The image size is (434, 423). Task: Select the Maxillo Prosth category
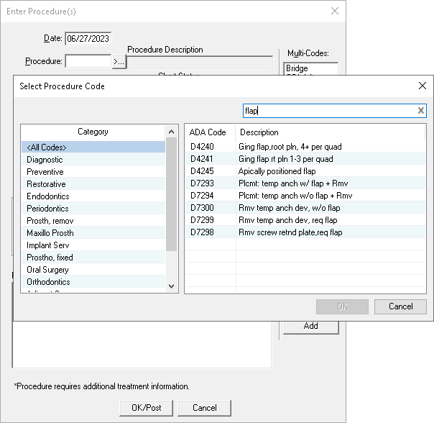click(x=93, y=232)
